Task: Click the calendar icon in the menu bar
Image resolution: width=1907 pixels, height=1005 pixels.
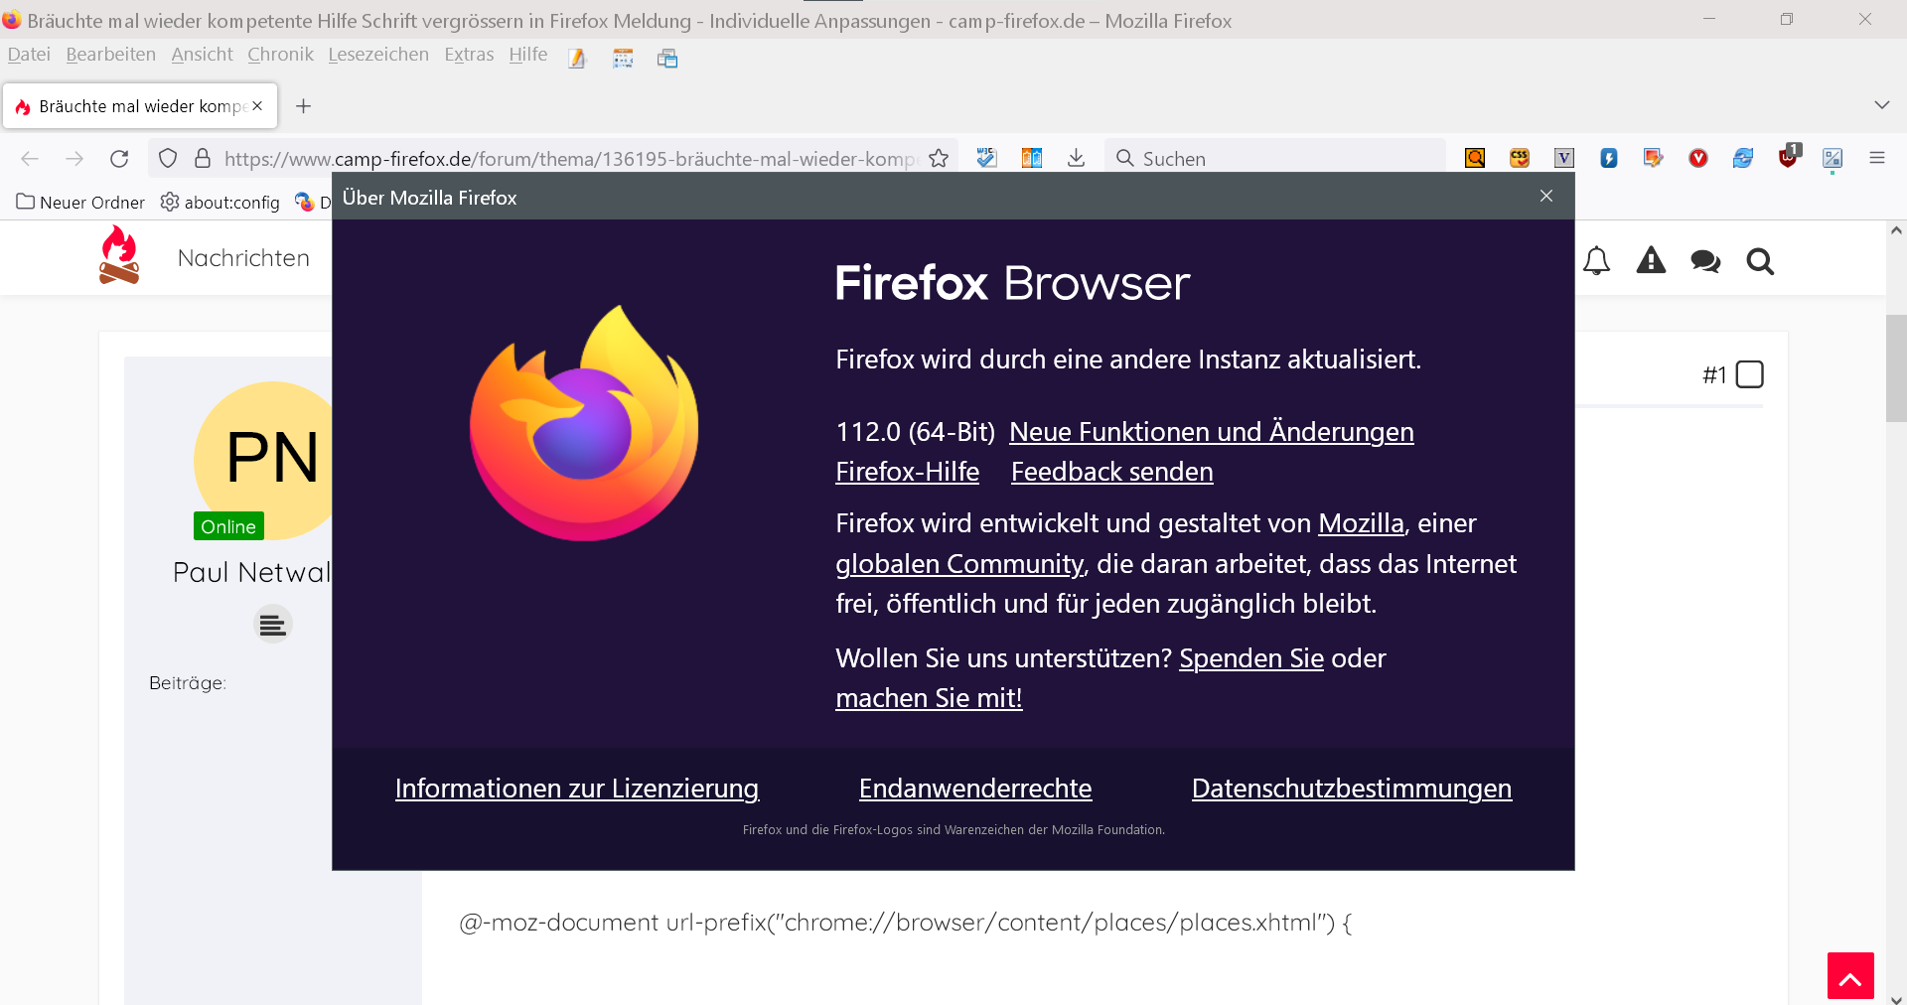Action: click(x=623, y=59)
